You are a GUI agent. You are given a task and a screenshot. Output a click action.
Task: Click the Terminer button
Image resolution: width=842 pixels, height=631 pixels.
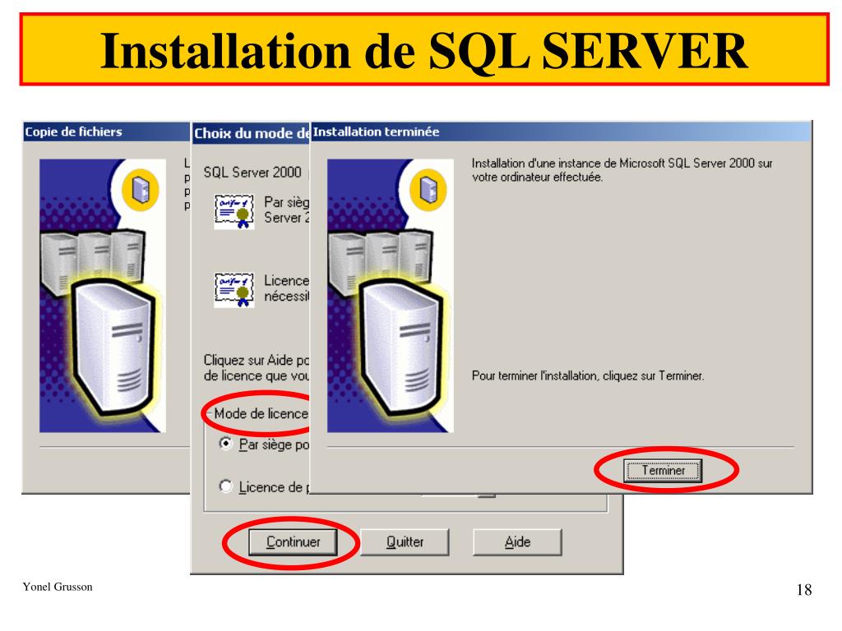(663, 471)
